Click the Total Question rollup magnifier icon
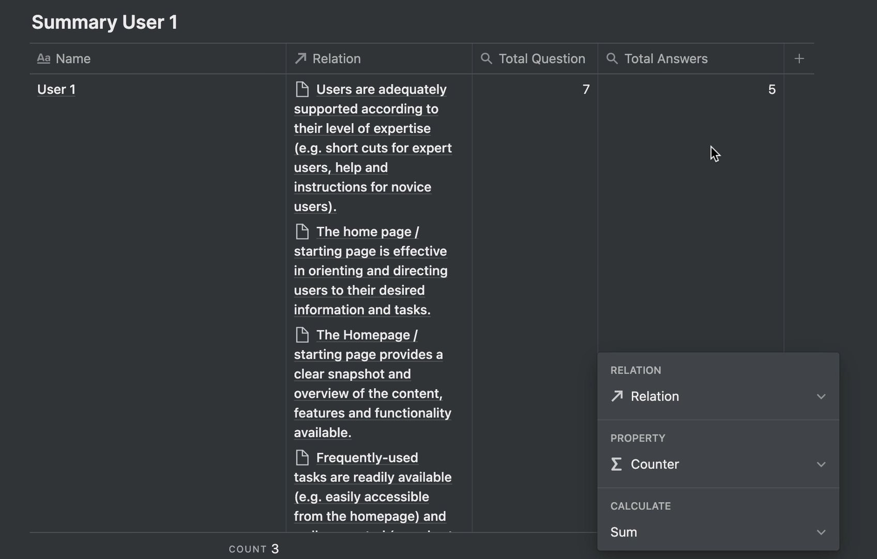The width and height of the screenshot is (877, 559). tap(486, 59)
